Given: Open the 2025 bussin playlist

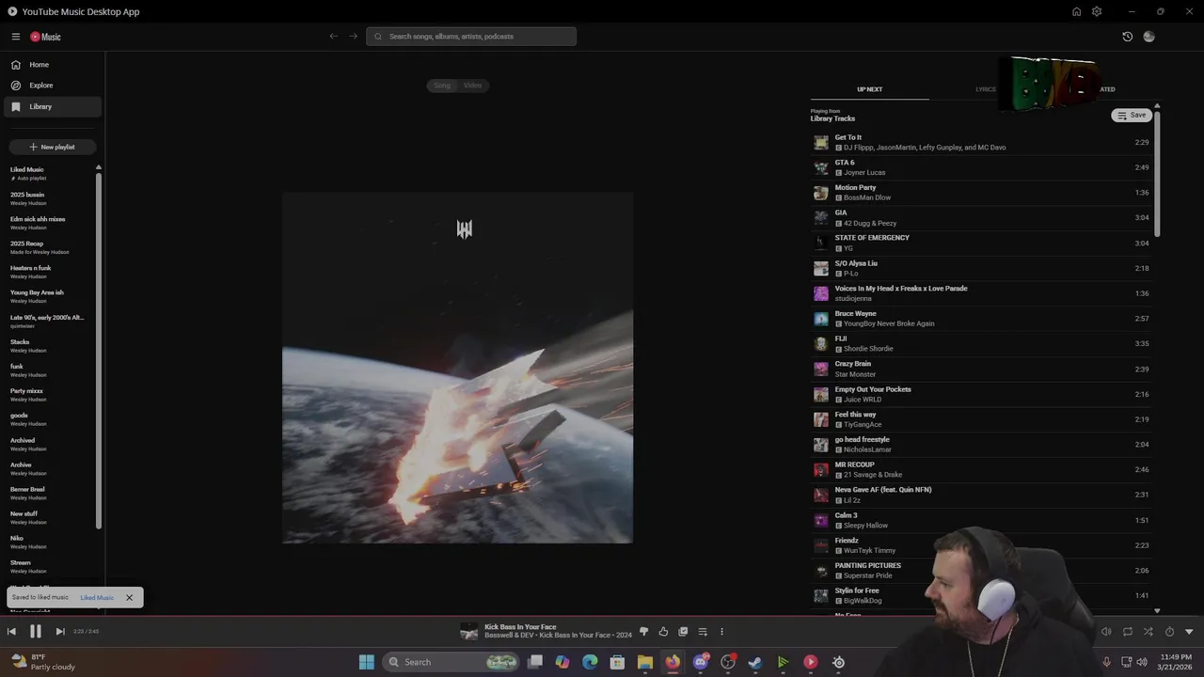Looking at the screenshot, I should 49,198.
